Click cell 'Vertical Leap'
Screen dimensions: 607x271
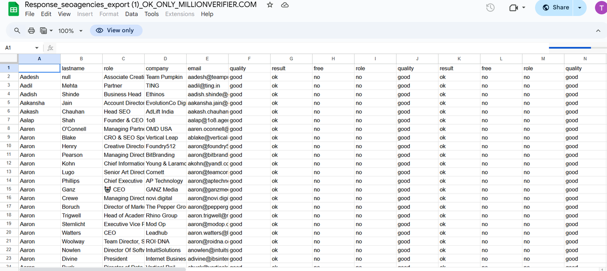pos(165,138)
